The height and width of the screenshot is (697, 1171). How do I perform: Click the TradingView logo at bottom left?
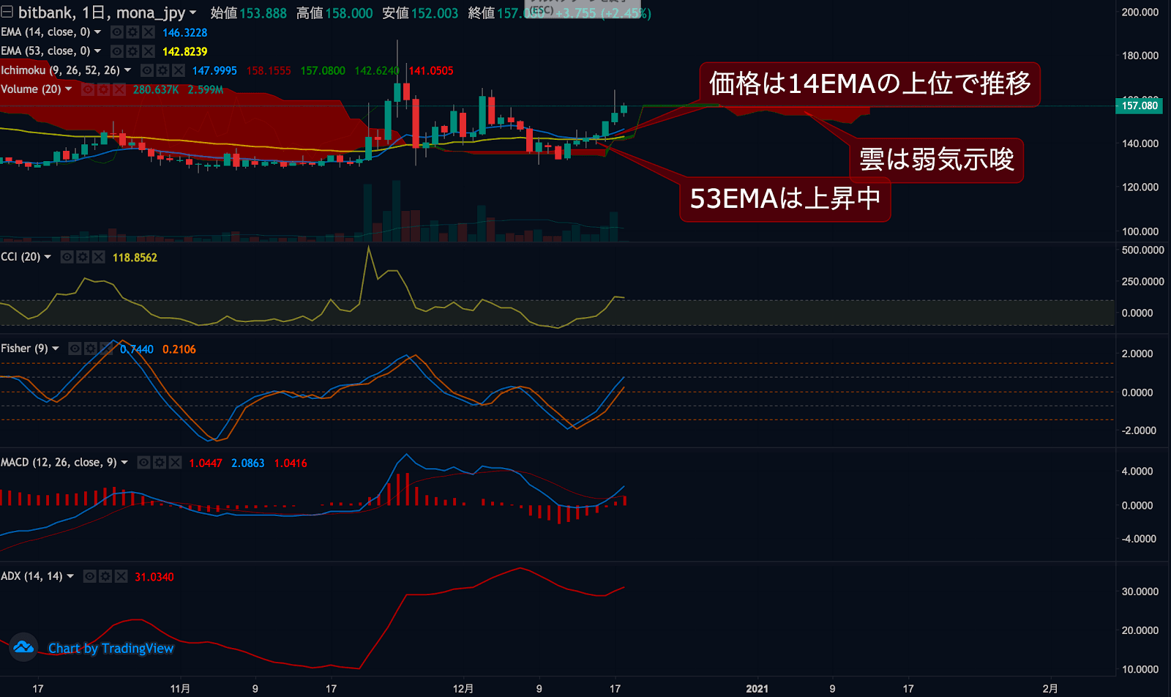[24, 648]
